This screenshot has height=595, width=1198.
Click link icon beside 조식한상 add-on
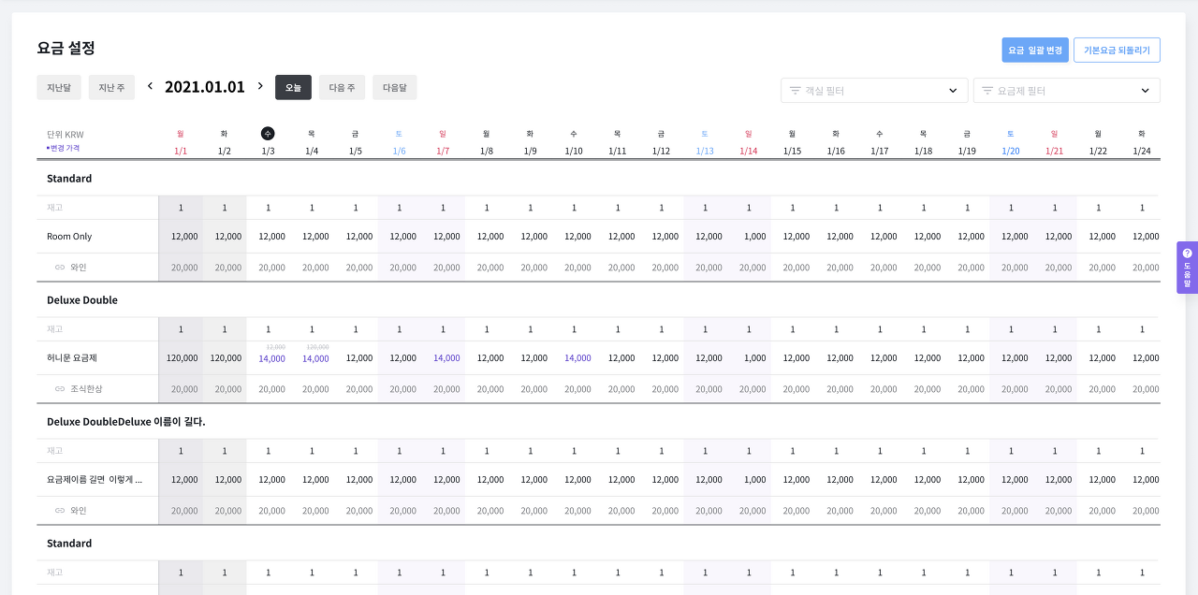(x=60, y=389)
